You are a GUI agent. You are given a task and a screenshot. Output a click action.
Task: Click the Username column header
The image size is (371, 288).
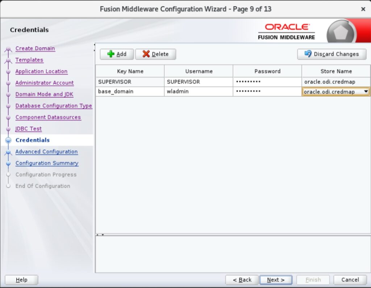click(199, 71)
